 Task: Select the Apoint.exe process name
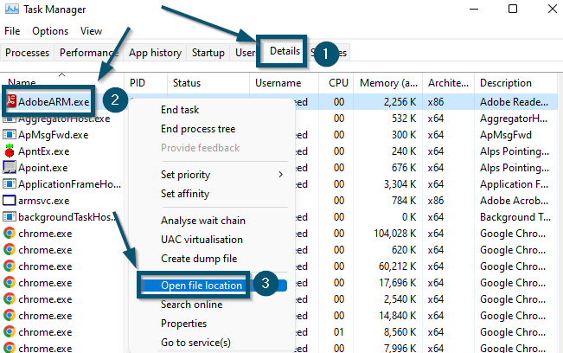click(x=43, y=168)
